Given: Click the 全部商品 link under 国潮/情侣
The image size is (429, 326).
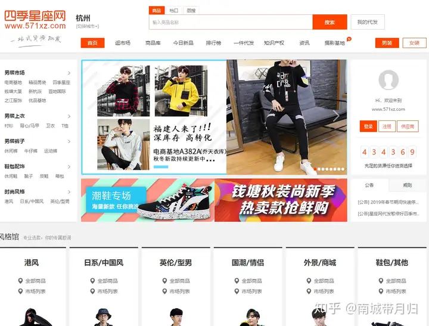Looking at the screenshot, I should (x=251, y=281).
